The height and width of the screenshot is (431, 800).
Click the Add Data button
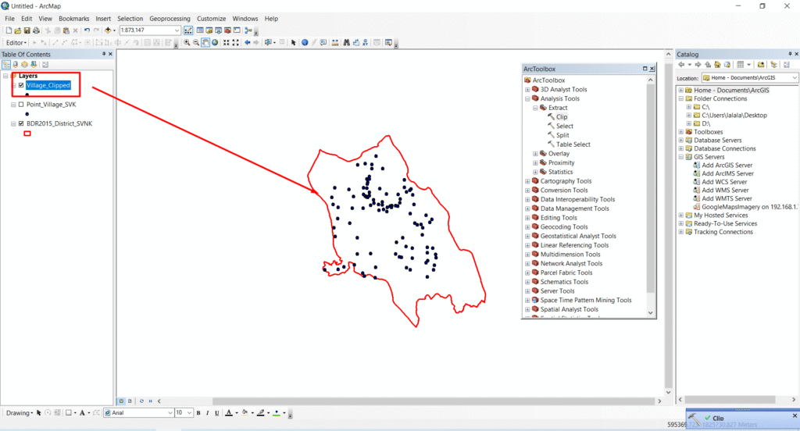click(x=108, y=30)
